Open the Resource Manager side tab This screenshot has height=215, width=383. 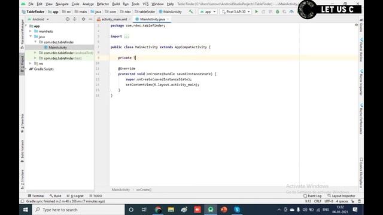click(x=22, y=33)
